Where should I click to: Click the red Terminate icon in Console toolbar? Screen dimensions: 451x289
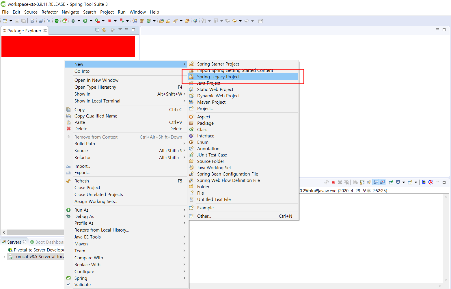333,182
